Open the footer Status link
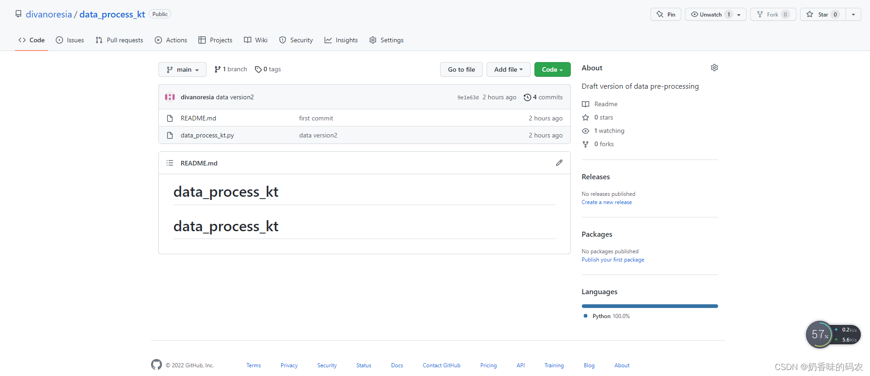The image size is (870, 376). (364, 365)
